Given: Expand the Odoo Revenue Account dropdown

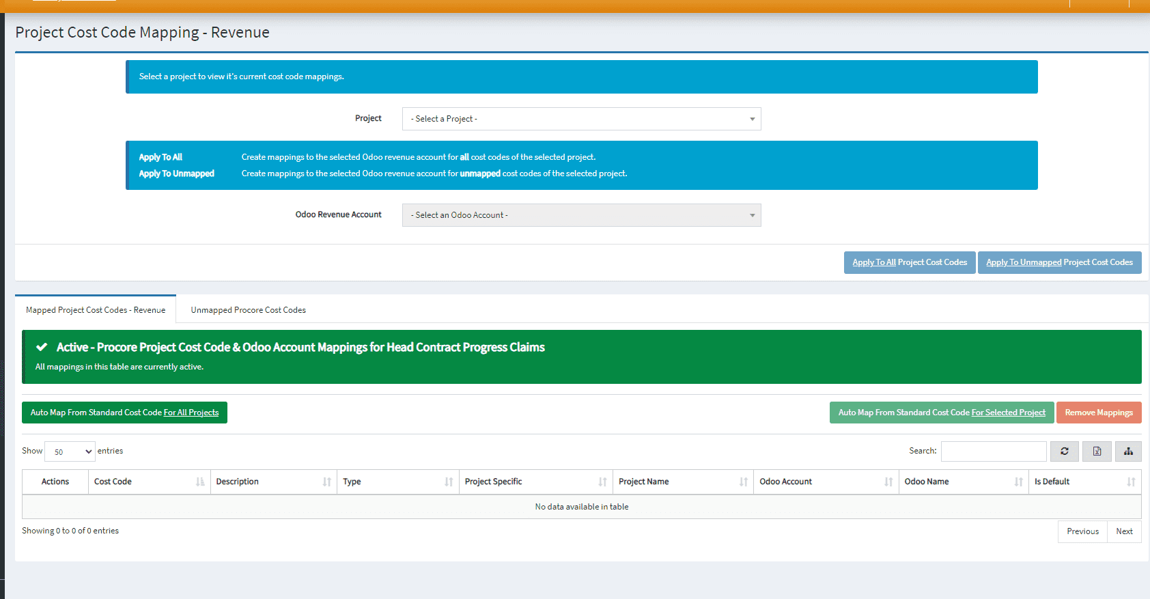Looking at the screenshot, I should tap(581, 215).
